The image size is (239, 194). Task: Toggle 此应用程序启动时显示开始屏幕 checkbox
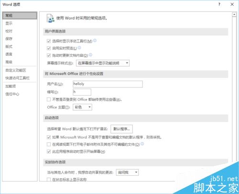(49, 151)
